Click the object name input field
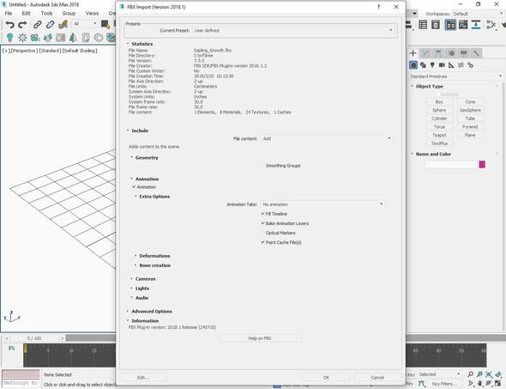The height and width of the screenshot is (389, 506). [451, 165]
